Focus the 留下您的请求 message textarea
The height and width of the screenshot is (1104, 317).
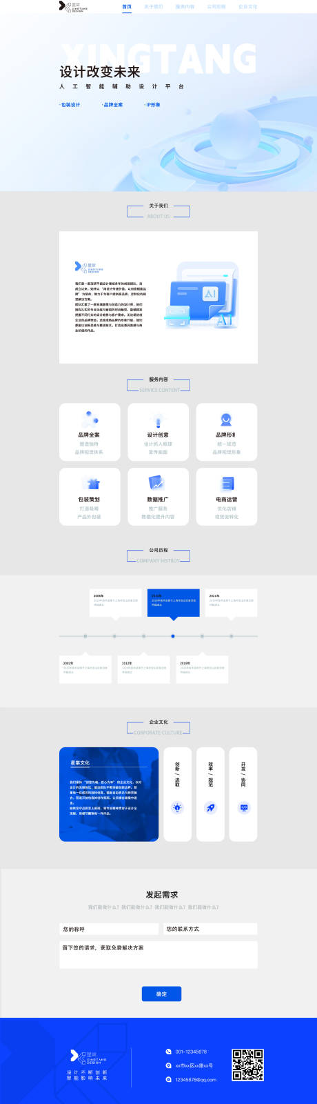[x=158, y=954]
